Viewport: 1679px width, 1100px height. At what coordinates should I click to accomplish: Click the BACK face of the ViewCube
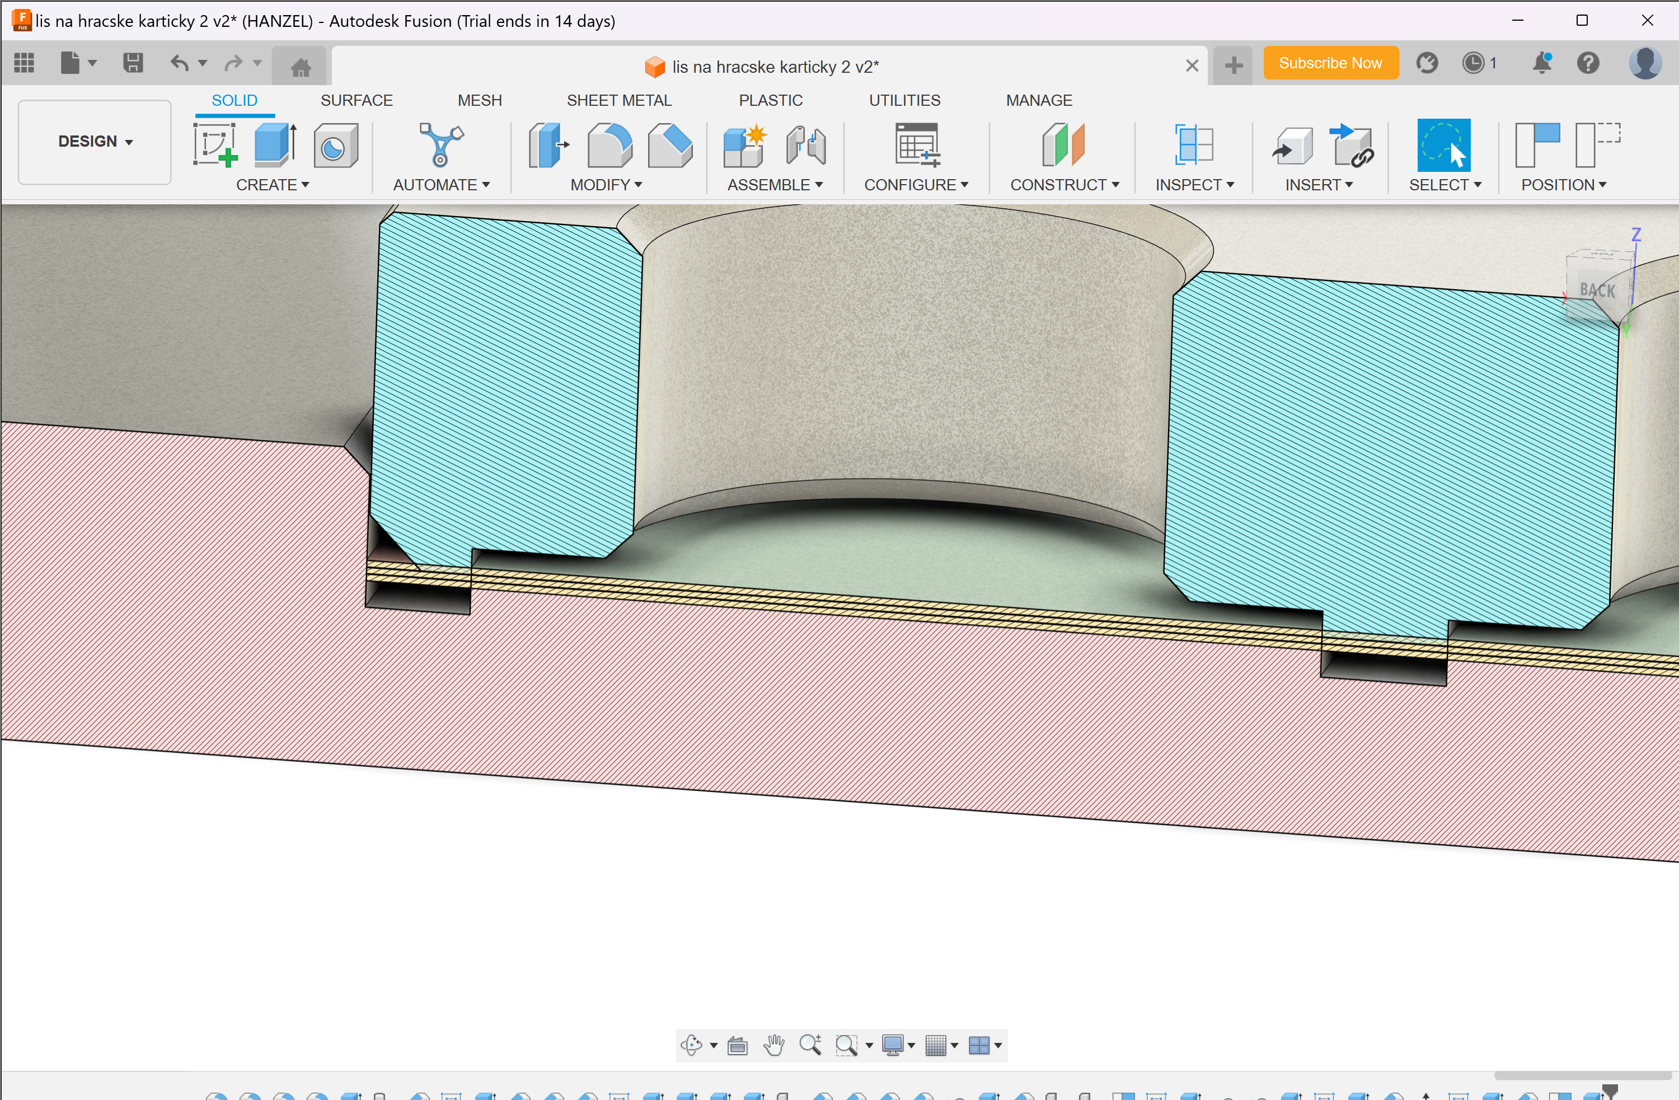click(1597, 290)
